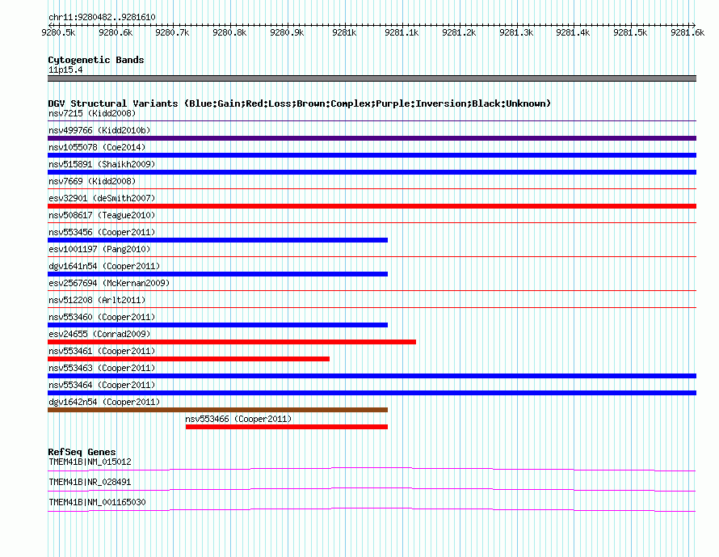The width and height of the screenshot is (719, 557).
Task: Select the blue dgv1641n54 gain bar
Action: click(x=218, y=274)
